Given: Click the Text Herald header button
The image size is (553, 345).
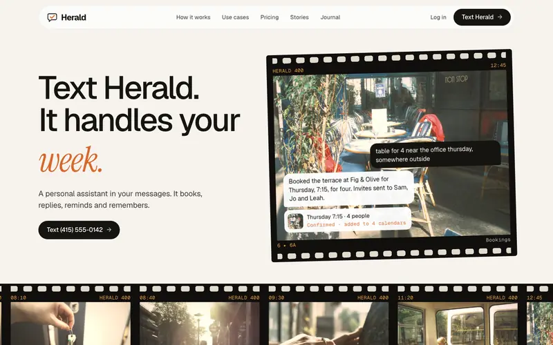Looking at the screenshot, I should [x=482, y=17].
